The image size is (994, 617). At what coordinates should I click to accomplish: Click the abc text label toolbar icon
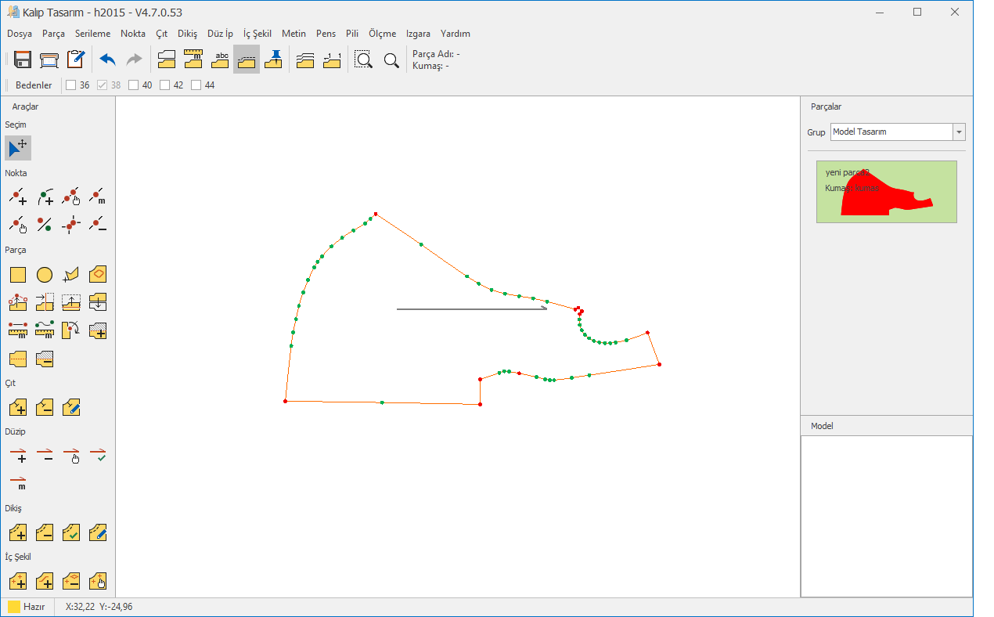coord(221,60)
